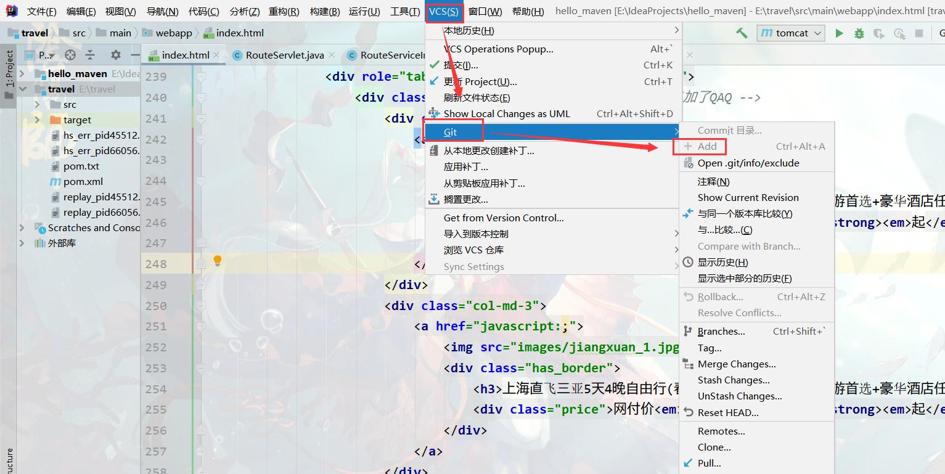Switch to RouteServlet.java tab

pos(284,55)
